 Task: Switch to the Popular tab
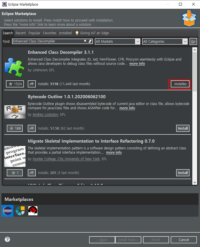click(x=34, y=33)
